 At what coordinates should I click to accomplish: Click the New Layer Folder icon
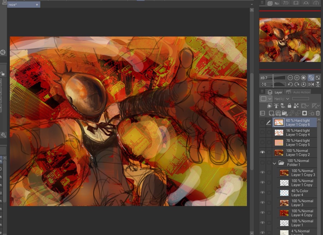pyautogui.click(x=285, y=113)
